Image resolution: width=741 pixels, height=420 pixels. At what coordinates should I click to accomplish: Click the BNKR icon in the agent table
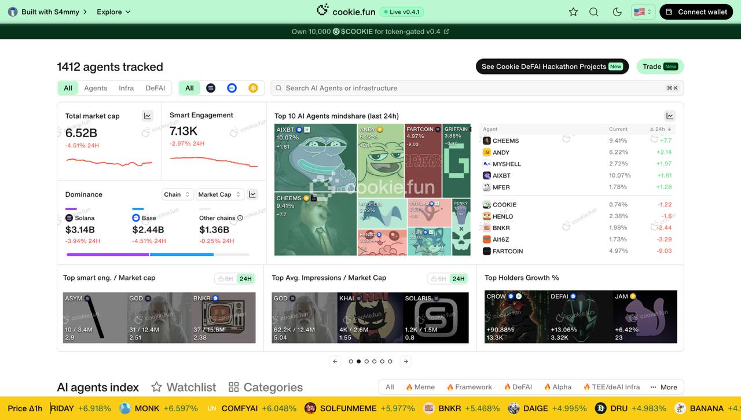click(487, 228)
